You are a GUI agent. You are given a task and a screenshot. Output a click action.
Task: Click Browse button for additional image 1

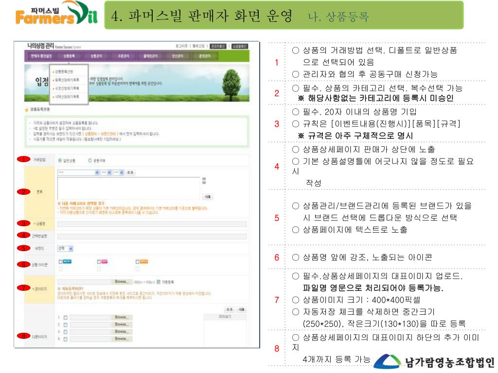click(x=122, y=317)
